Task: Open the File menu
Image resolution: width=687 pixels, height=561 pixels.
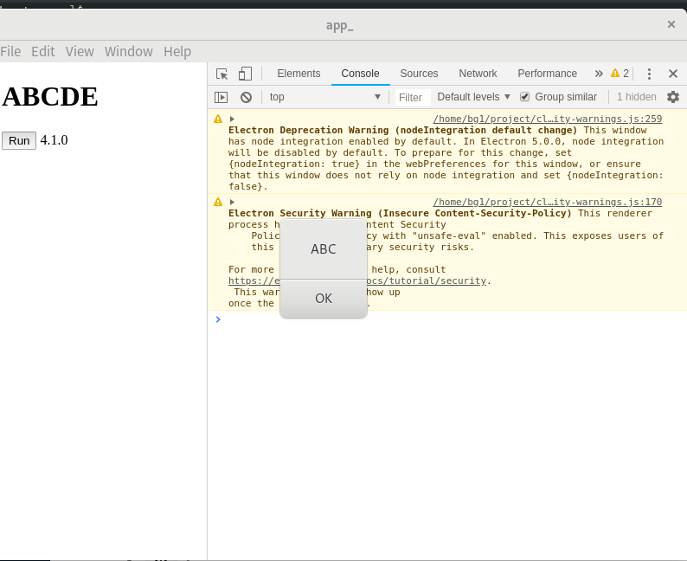Action: [10, 52]
